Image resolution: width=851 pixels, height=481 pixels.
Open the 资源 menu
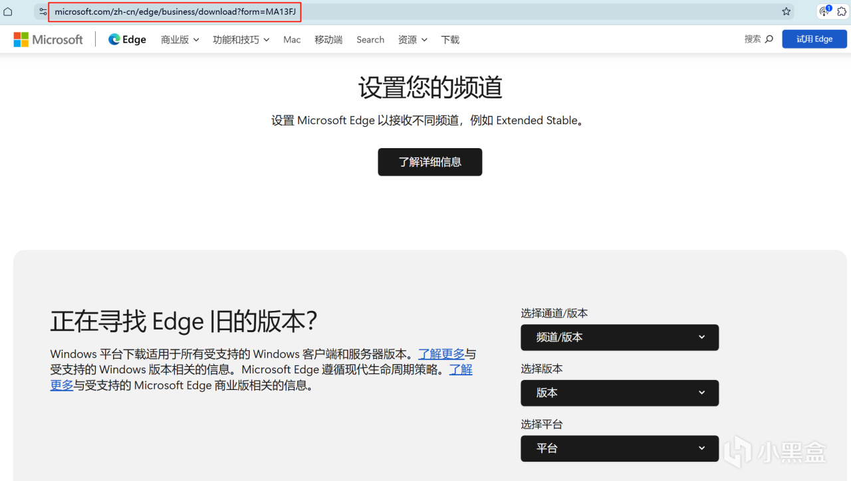412,39
